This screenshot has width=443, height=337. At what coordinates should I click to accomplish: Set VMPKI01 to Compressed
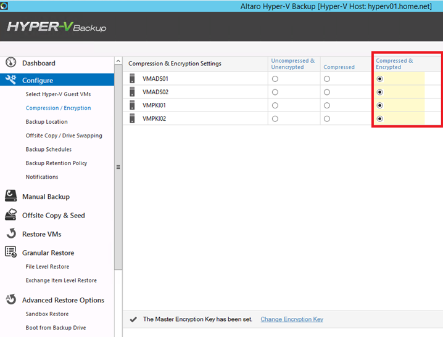[327, 105]
